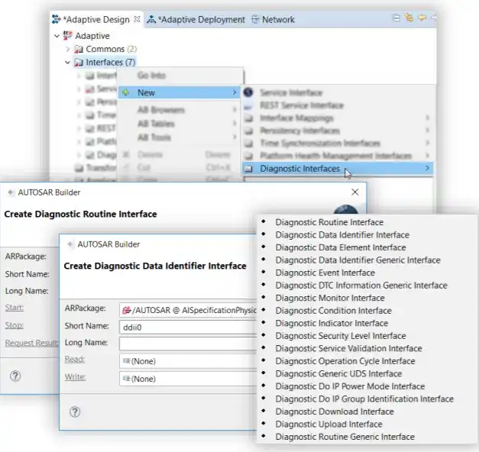Open help in Data Identifier dialog
The image size is (479, 452).
click(x=75, y=412)
